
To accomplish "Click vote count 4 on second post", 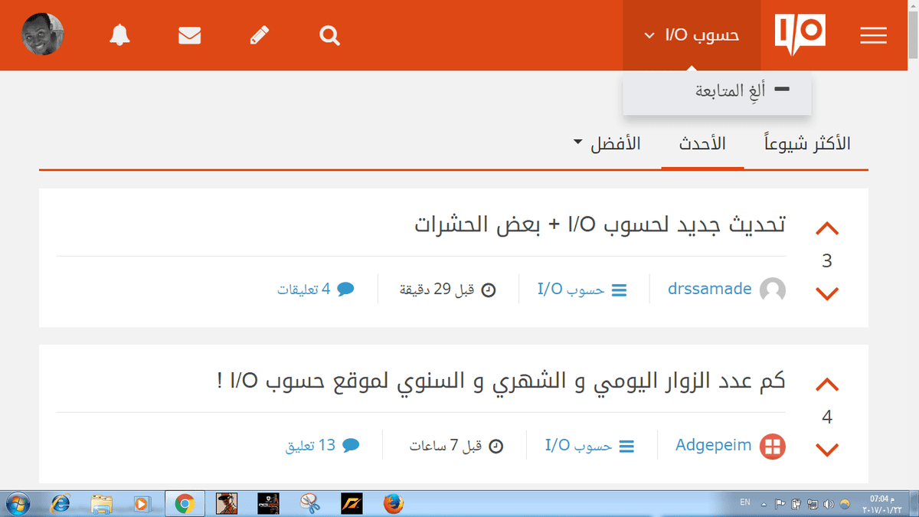I will (827, 417).
